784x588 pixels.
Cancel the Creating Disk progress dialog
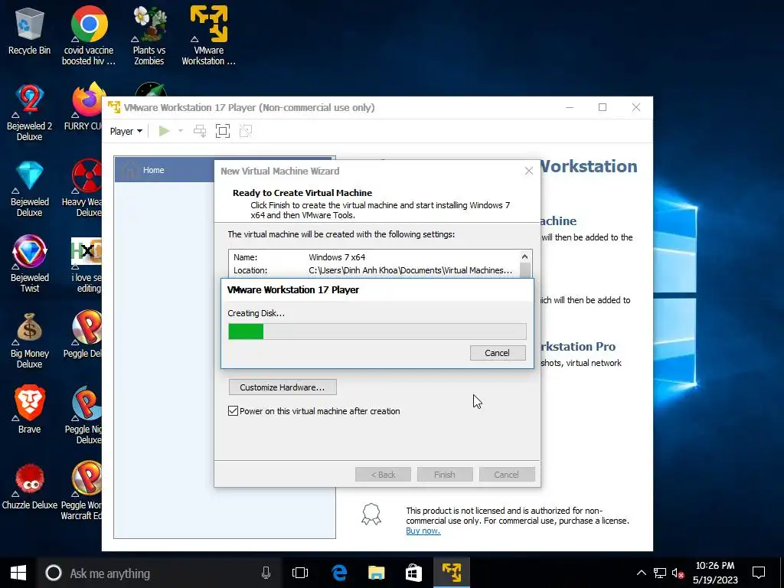coord(498,353)
